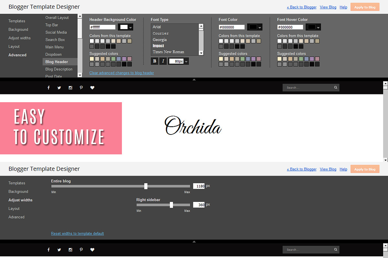This screenshot has height=258, width=388.
Task: Click search magnifier in preview below Blog Header settings
Action: [336, 87]
